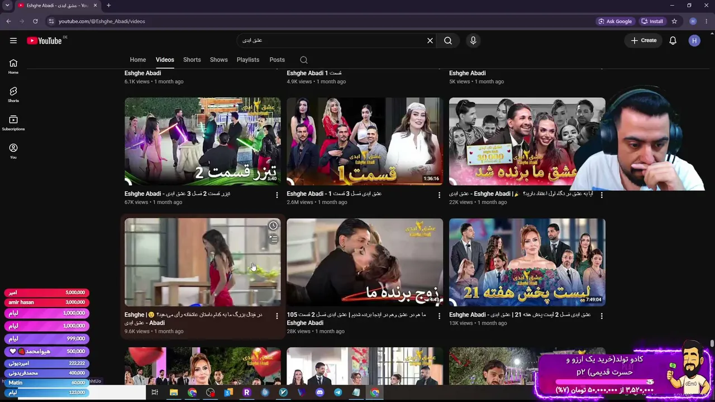
Task: Go to the YouTube logo homepage
Action: (45, 40)
